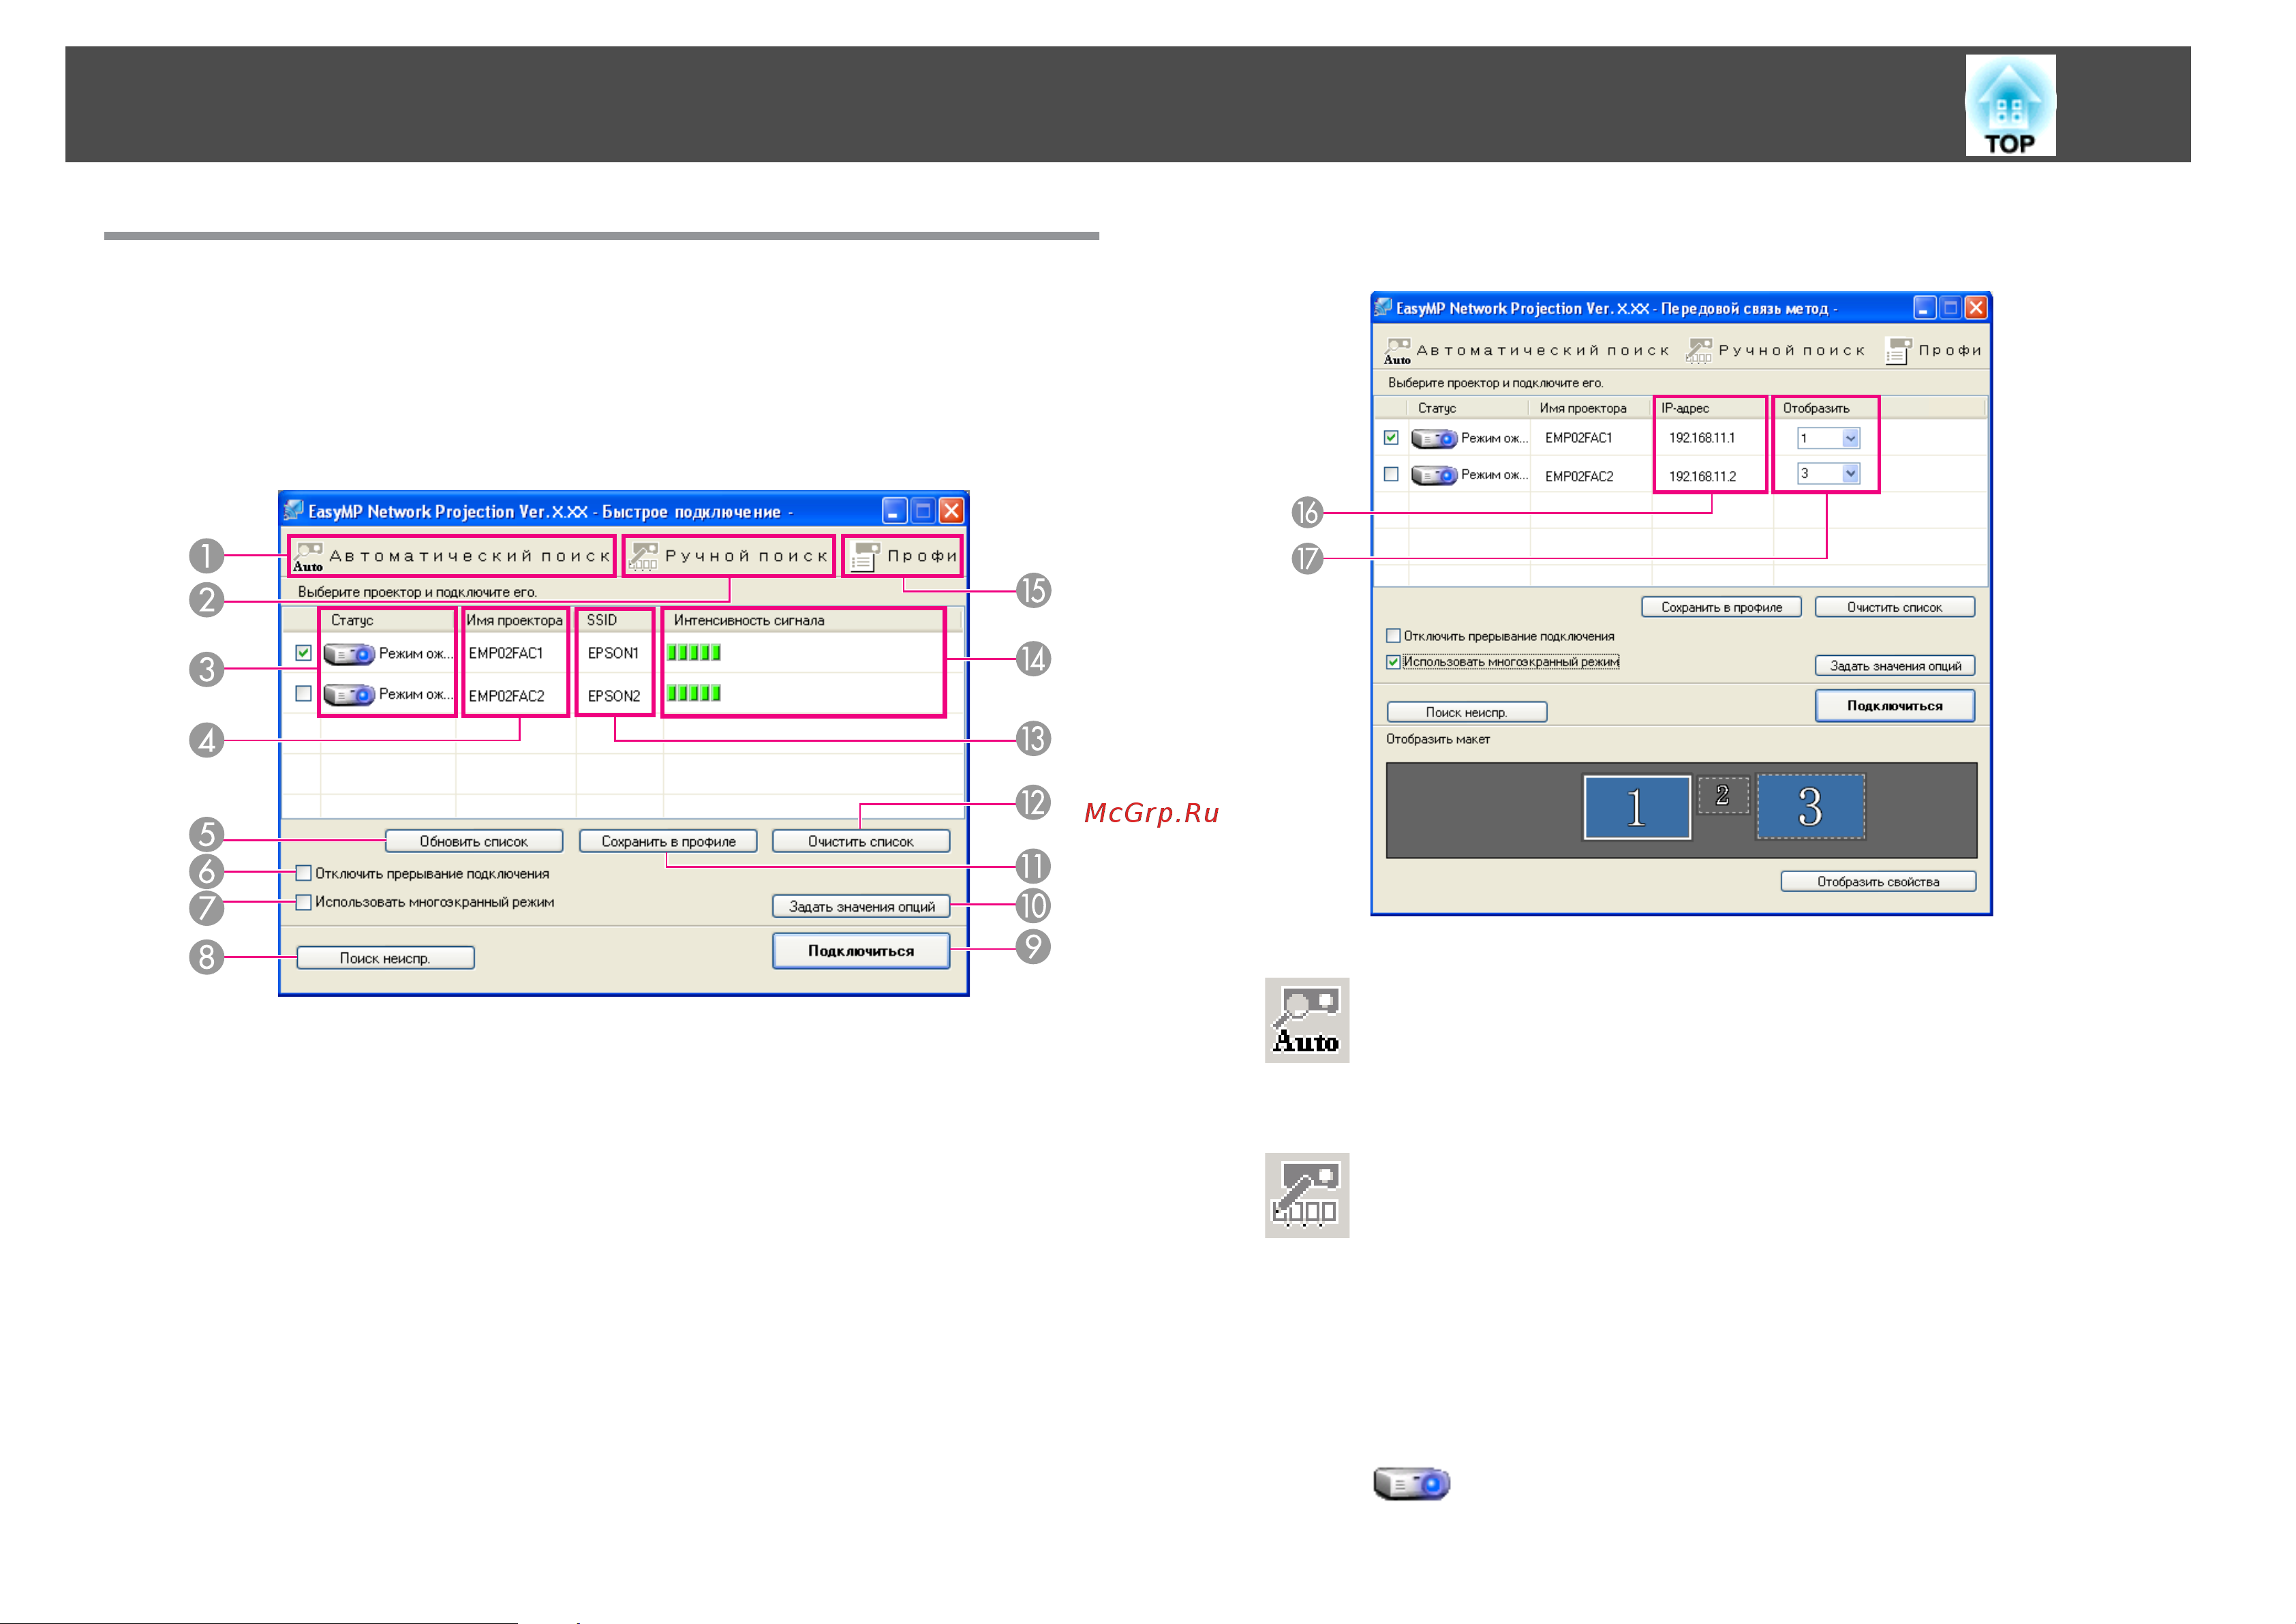
Task: Click large Auto search icon below windows
Action: click(1307, 1020)
